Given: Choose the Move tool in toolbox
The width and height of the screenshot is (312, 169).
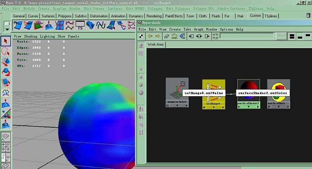Looking at the screenshot, I should point(5,62).
